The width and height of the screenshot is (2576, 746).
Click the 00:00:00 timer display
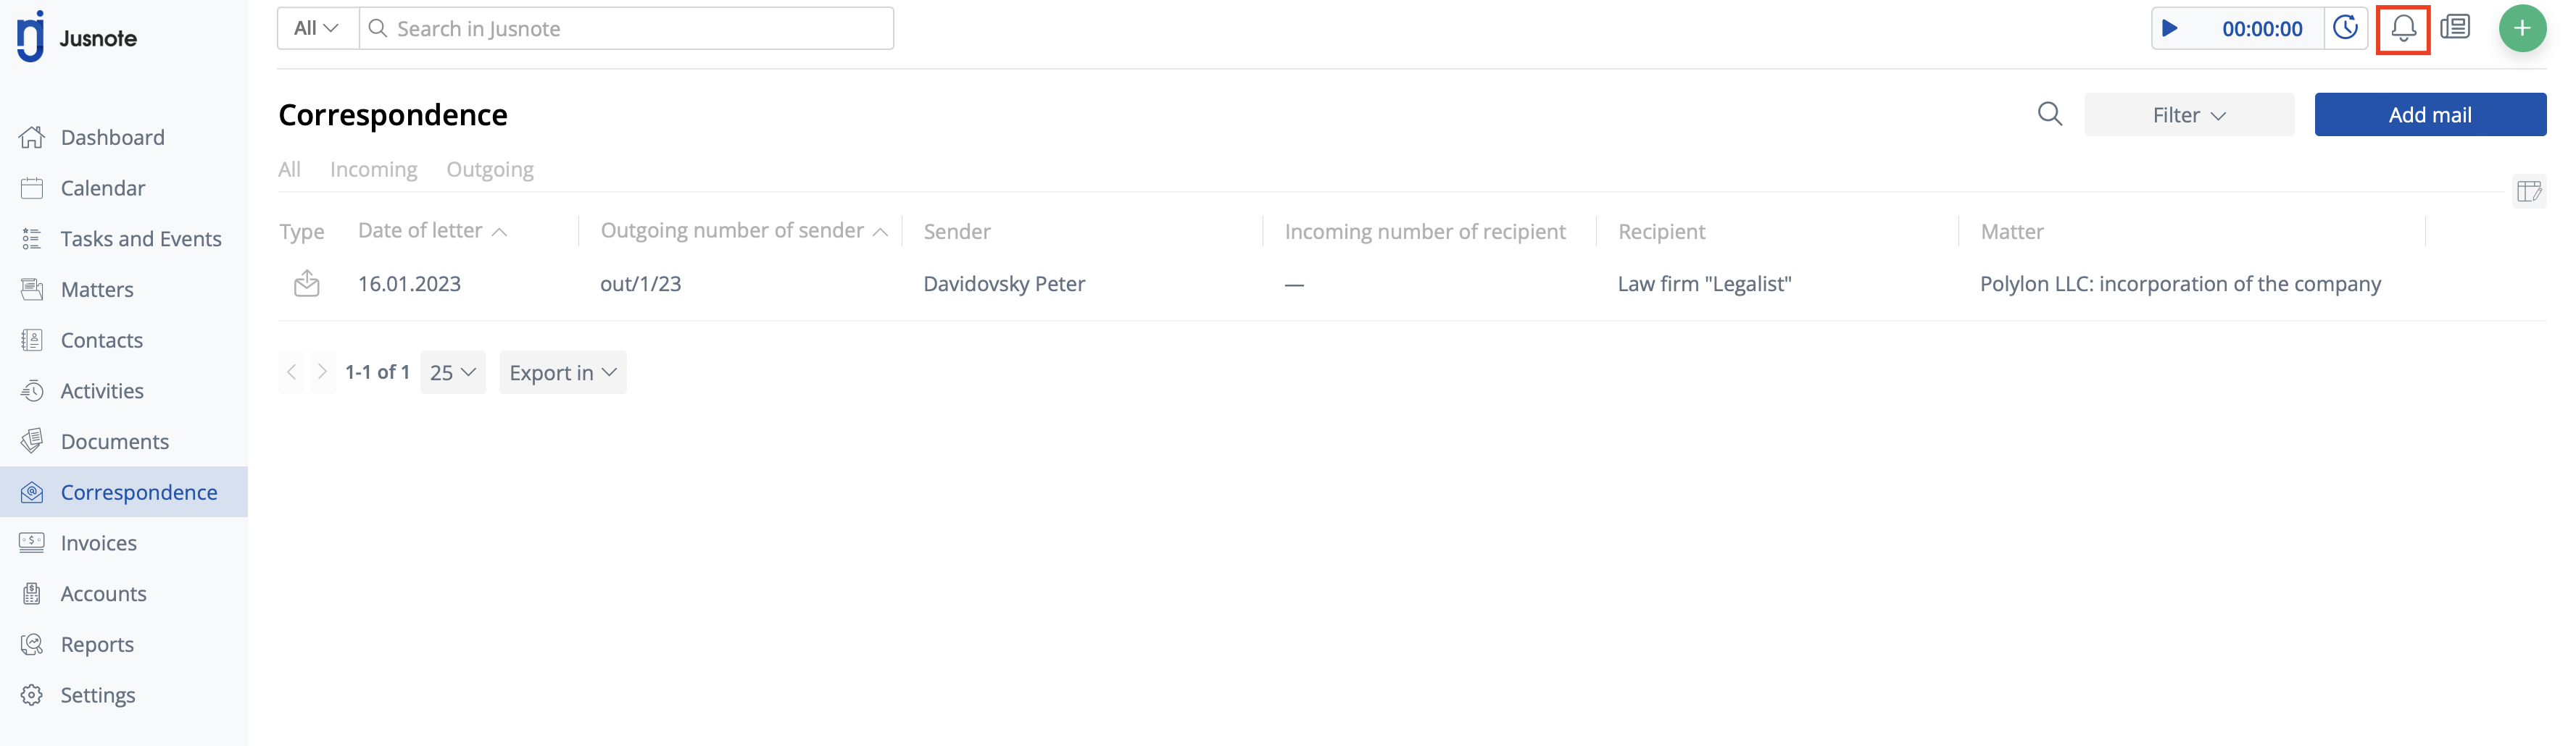tap(2262, 29)
